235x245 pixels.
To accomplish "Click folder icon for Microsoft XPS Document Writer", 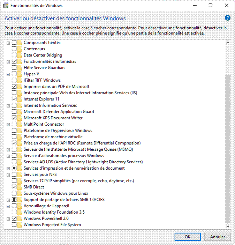I will click(20, 118).
